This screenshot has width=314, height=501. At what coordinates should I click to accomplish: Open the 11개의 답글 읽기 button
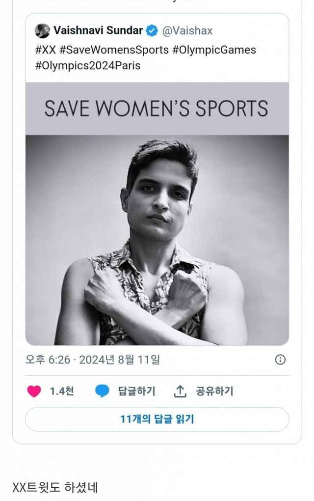coord(157,419)
